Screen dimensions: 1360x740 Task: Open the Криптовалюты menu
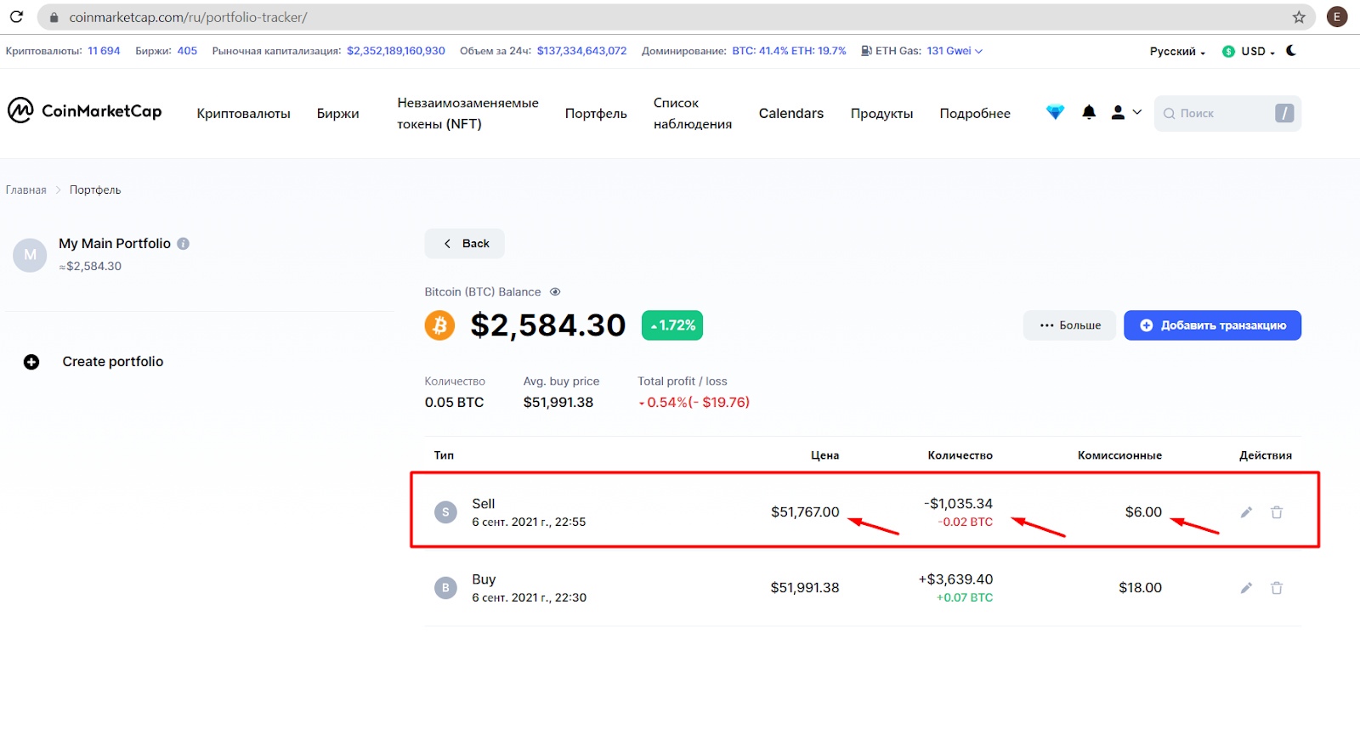[243, 113]
